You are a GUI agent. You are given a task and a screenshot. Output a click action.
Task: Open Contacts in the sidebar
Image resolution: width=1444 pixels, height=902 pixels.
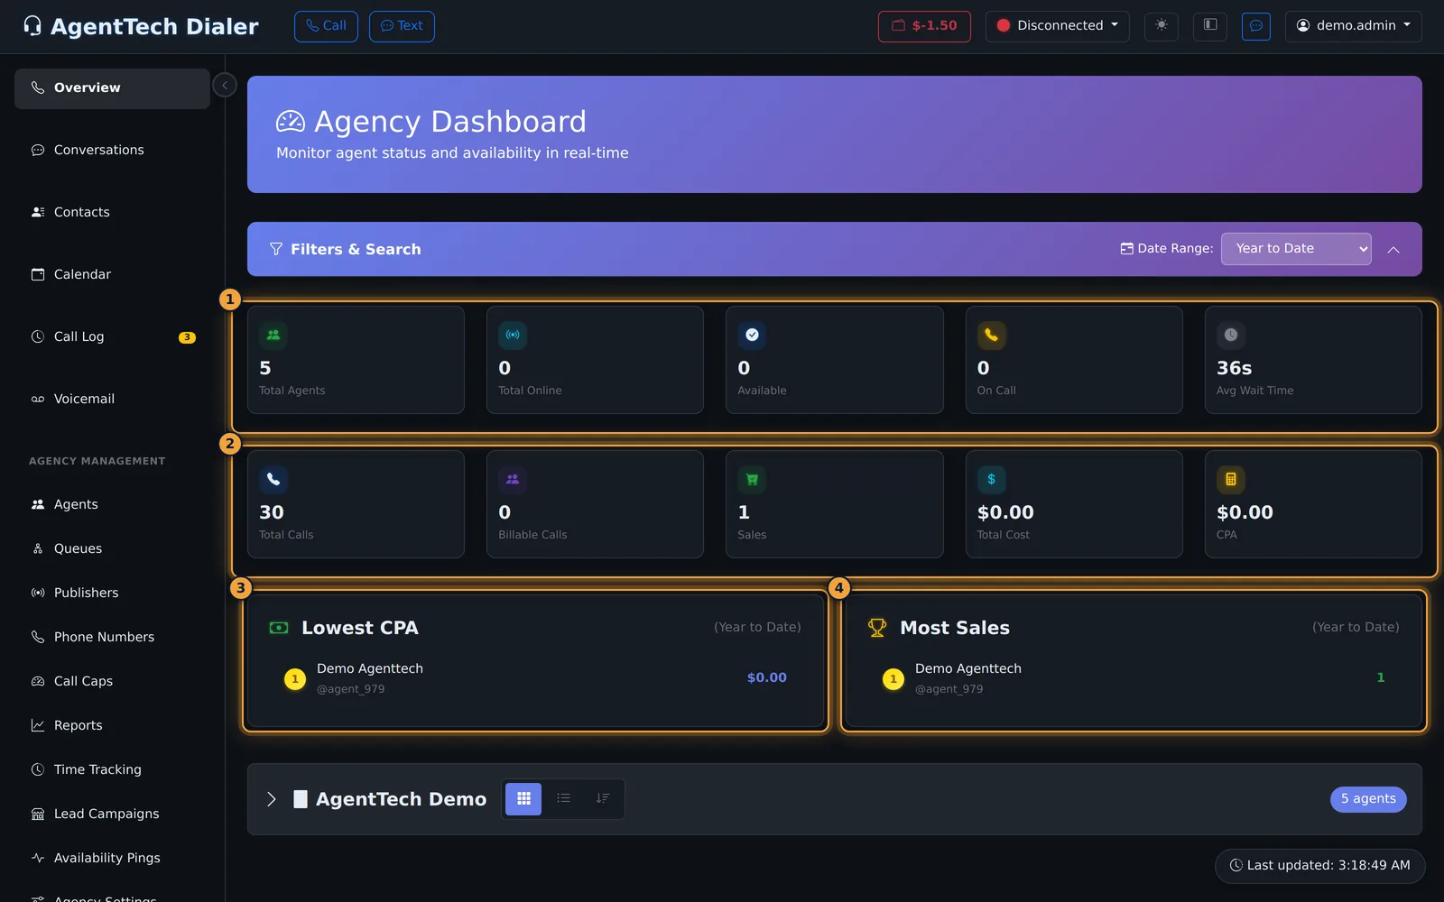point(112,212)
